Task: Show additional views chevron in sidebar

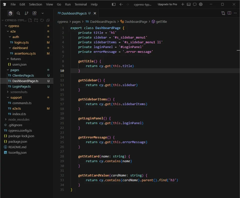Action: [42, 13]
